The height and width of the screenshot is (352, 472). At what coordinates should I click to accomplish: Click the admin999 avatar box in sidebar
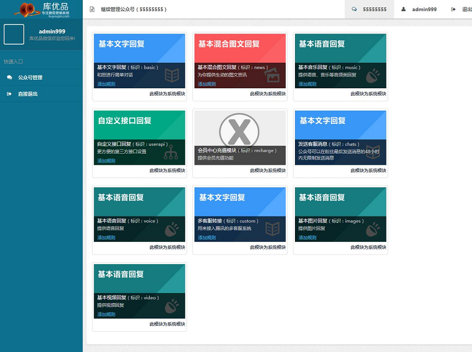pos(14,35)
